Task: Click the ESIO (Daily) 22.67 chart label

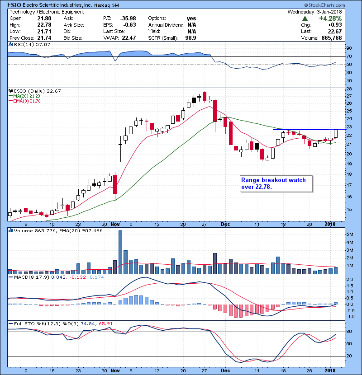Action: pyautogui.click(x=38, y=91)
